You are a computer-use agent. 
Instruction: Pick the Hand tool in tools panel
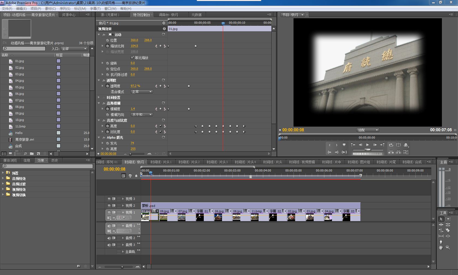441,248
